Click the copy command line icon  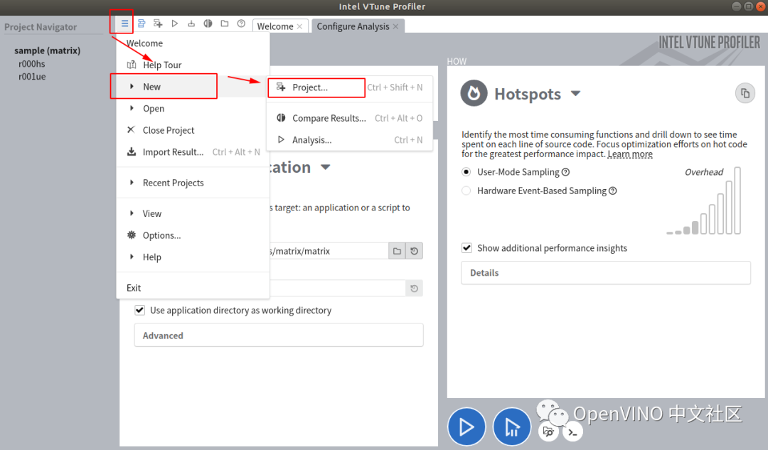pyautogui.click(x=745, y=93)
